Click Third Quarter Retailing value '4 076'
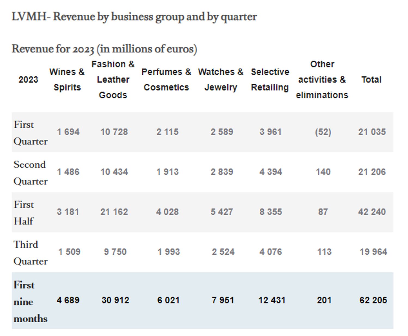Image resolution: width=408 pixels, height=336 pixels. [x=271, y=252]
